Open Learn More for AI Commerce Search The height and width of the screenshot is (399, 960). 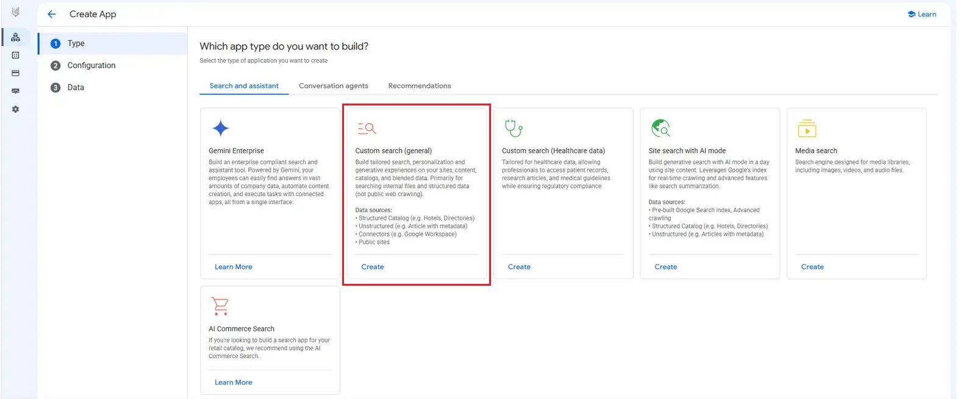point(234,383)
